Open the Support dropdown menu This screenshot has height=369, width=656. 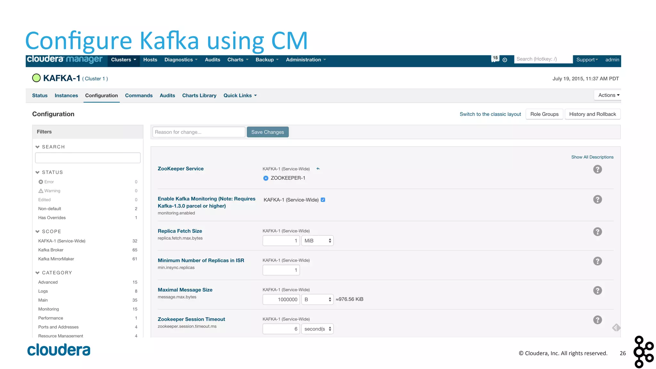point(587,60)
